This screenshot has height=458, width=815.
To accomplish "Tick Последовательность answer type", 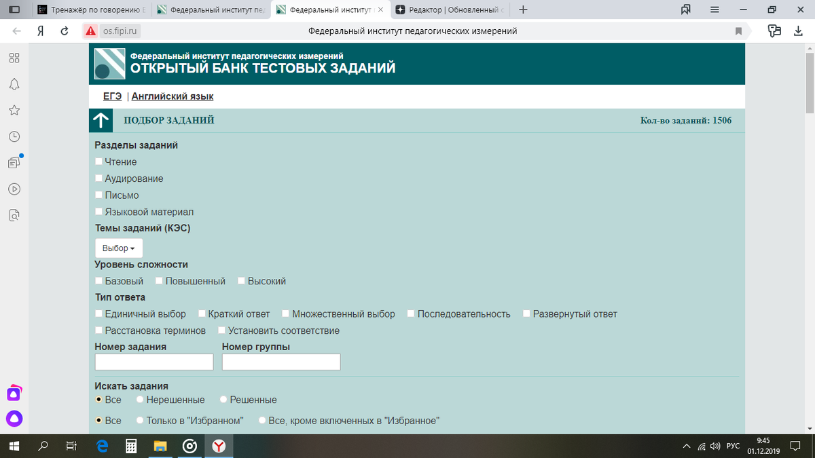I will (411, 313).
